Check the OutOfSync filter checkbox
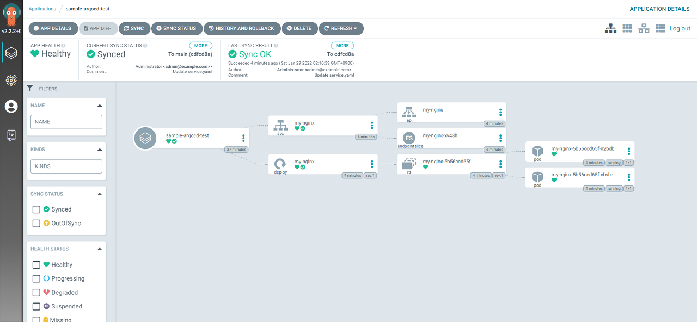This screenshot has height=322, width=697. (x=36, y=224)
